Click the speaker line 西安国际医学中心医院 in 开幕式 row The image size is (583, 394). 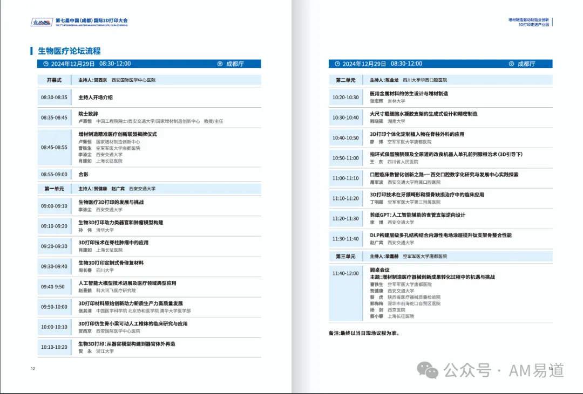pyautogui.click(x=133, y=80)
